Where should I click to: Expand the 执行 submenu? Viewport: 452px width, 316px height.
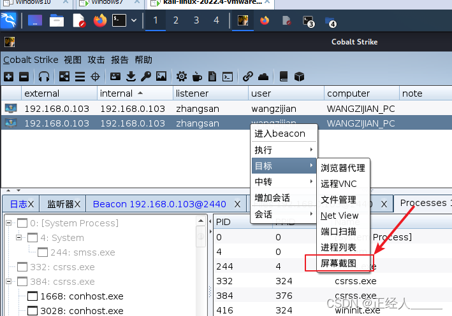(284, 150)
